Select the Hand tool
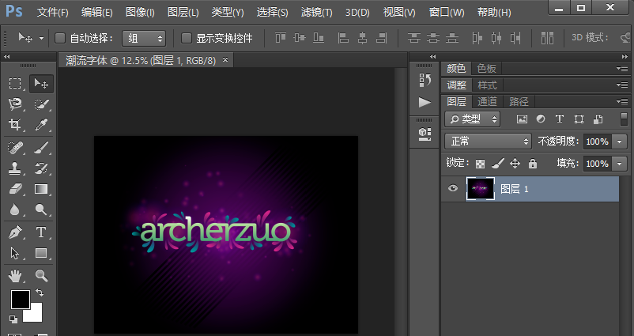Screen dimensions: 634x336 (x=15, y=275)
